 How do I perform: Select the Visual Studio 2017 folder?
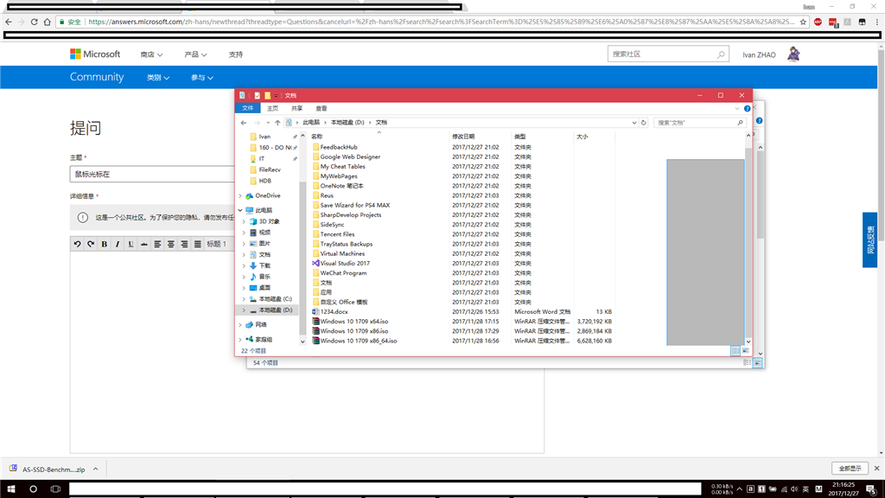tap(345, 263)
